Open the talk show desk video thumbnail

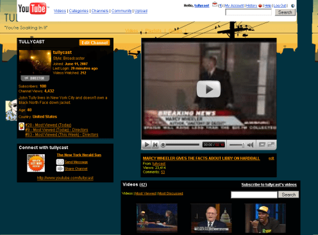(x=157, y=218)
